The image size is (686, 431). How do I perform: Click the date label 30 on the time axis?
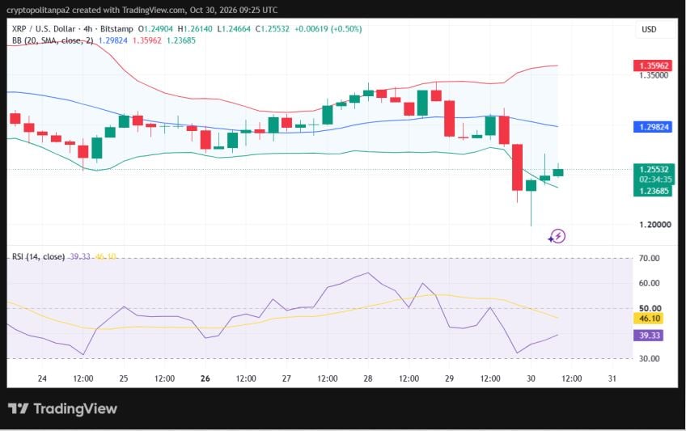531,378
